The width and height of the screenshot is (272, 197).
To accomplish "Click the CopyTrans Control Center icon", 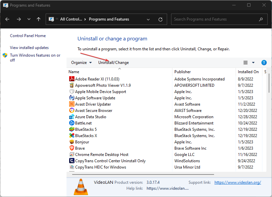I will tap(72, 161).
